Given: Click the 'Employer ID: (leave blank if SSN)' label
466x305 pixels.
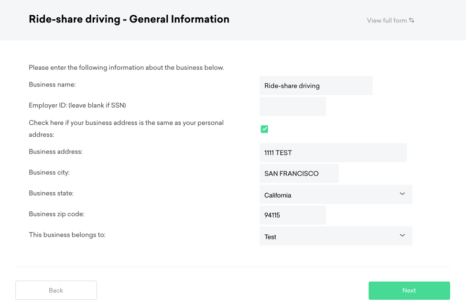Looking at the screenshot, I should (77, 105).
